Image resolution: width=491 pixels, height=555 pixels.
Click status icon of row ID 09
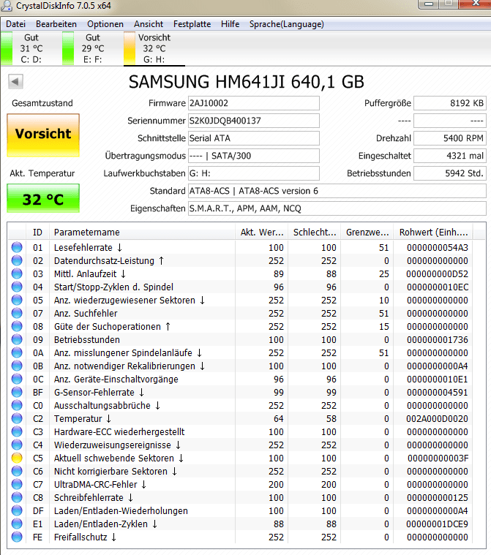17,339
